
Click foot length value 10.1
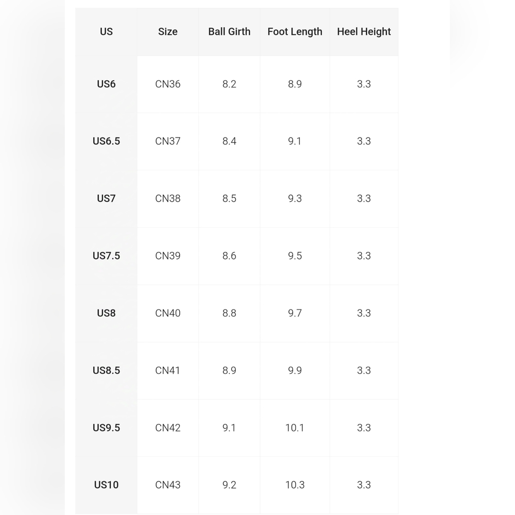[295, 427]
